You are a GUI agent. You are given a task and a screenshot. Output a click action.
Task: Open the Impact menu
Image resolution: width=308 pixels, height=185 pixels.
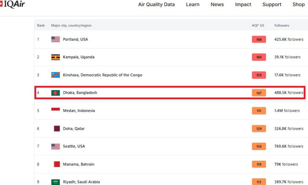[x=243, y=5]
